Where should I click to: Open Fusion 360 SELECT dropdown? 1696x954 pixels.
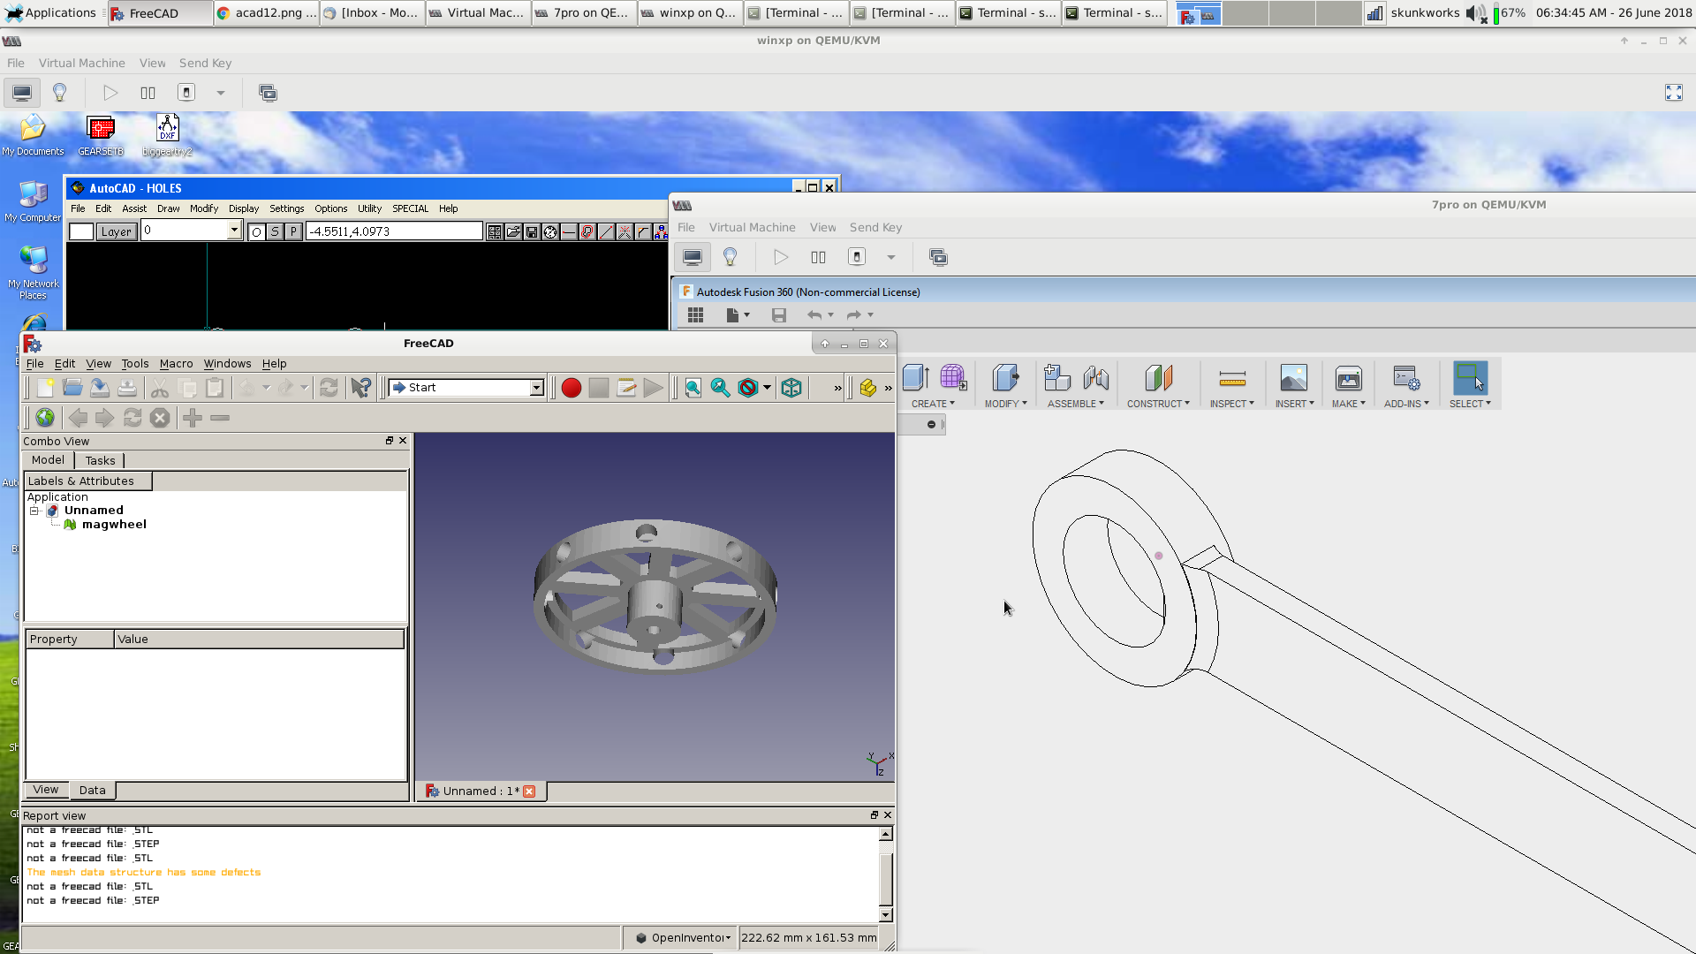click(1470, 404)
